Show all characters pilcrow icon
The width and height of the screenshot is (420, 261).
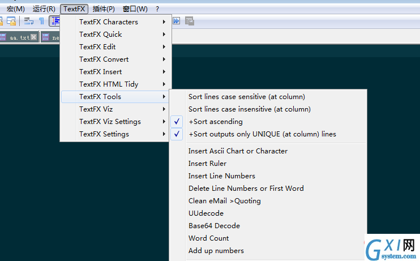coord(41,21)
